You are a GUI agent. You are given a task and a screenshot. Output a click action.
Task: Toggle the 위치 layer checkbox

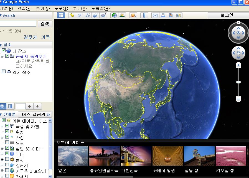coord(7,131)
